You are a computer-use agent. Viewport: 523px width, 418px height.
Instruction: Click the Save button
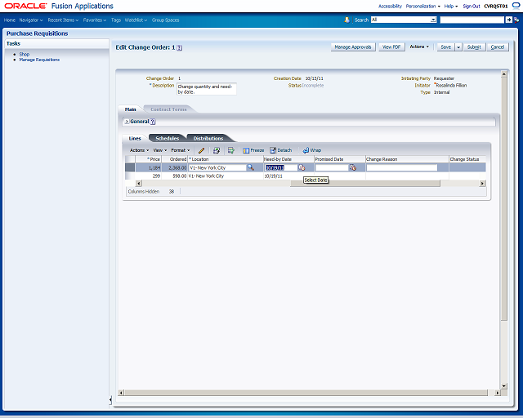pyautogui.click(x=446, y=47)
